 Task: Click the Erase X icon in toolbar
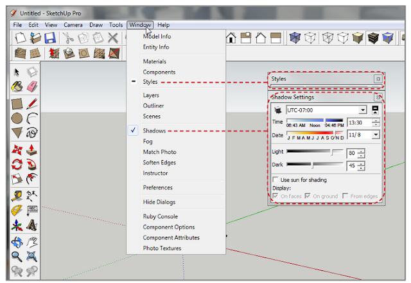pyautogui.click(x=113, y=38)
